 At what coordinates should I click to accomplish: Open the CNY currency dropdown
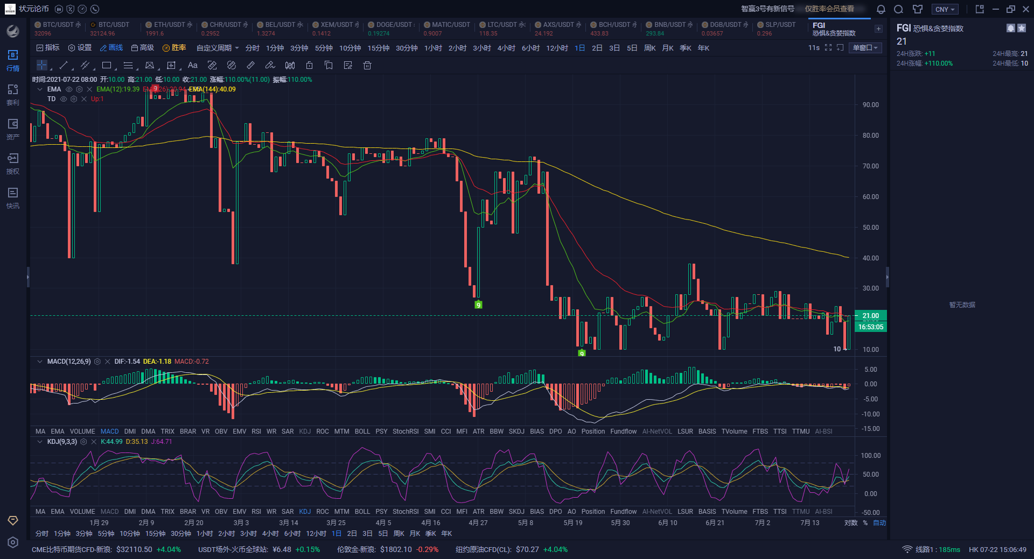pos(945,9)
